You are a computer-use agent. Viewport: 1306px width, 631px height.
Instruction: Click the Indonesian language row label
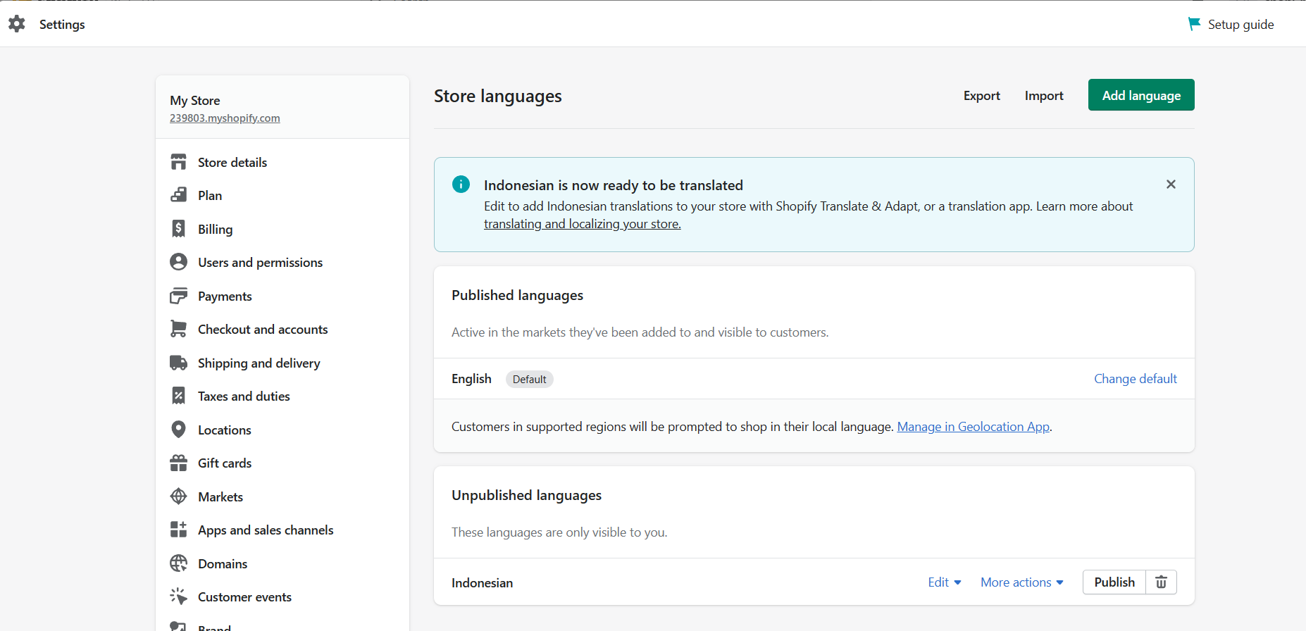coord(483,583)
